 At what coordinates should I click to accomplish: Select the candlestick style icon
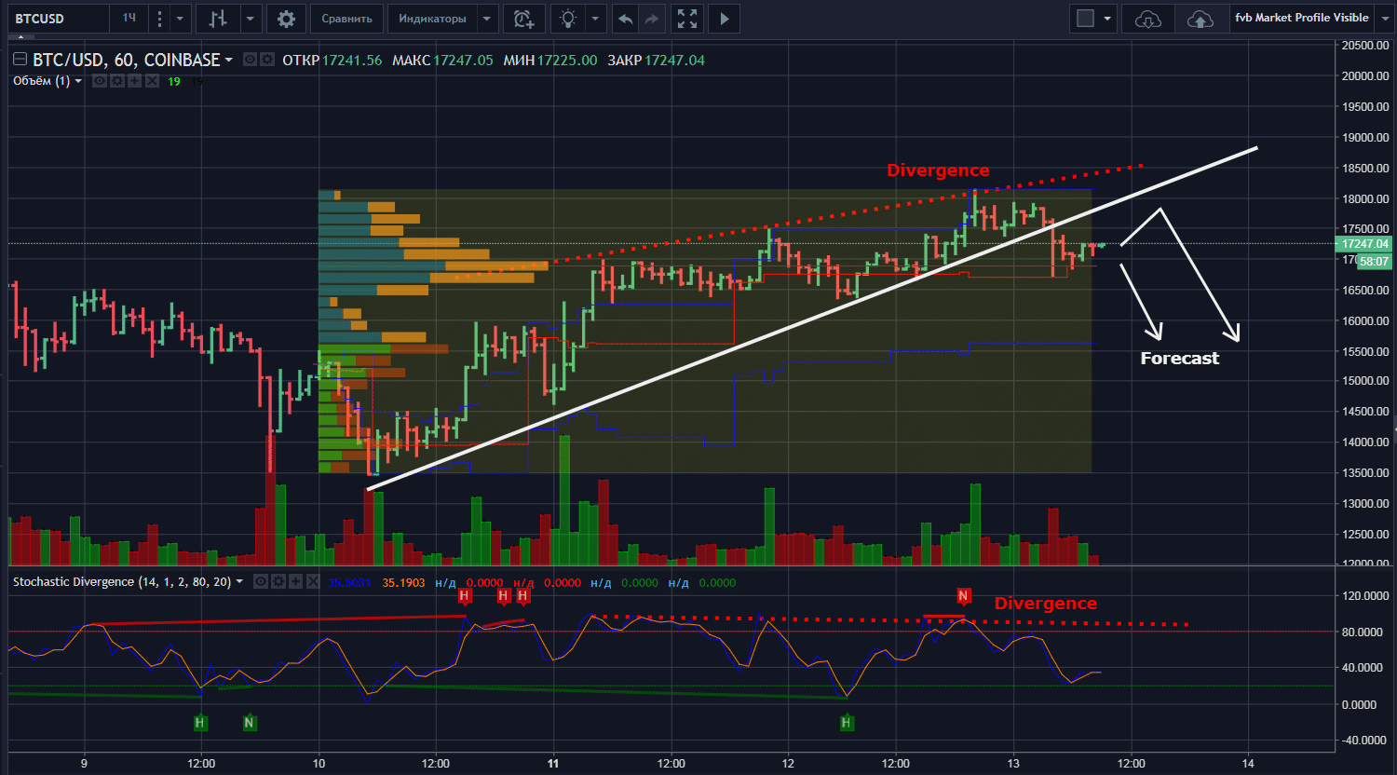click(219, 18)
